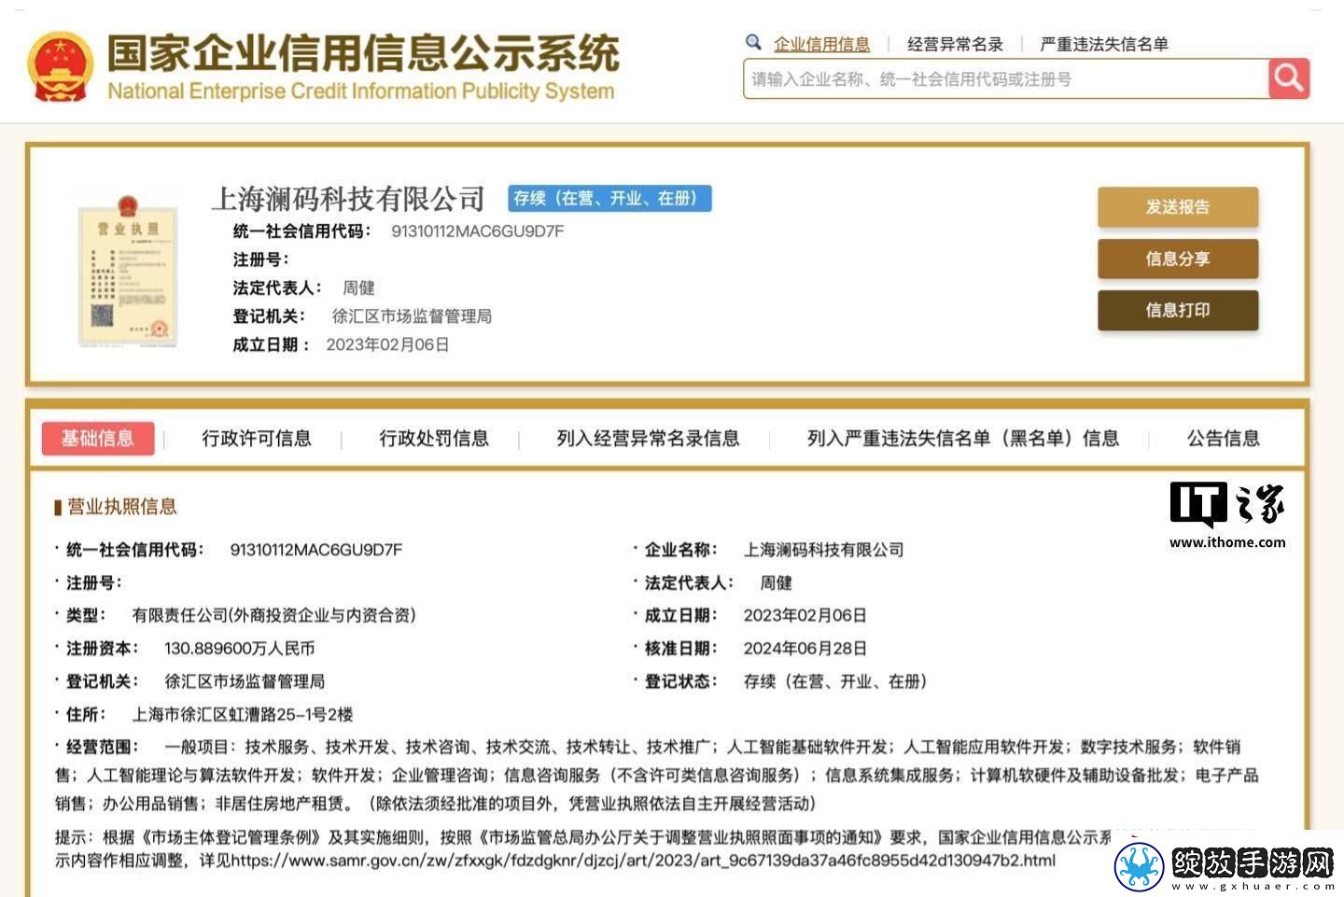Switch to the 行政处罚信息 tab
The height and width of the screenshot is (897, 1344).
click(434, 438)
